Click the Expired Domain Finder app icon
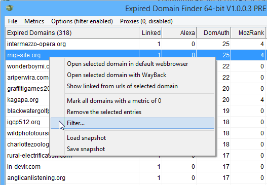This screenshot has width=267, height=185. (x=9, y=8)
